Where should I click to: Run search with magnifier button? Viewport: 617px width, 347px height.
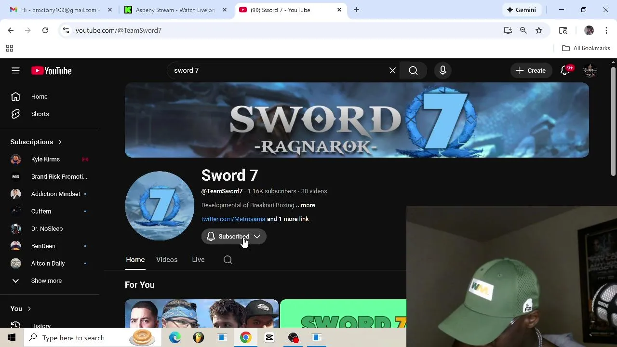(413, 70)
